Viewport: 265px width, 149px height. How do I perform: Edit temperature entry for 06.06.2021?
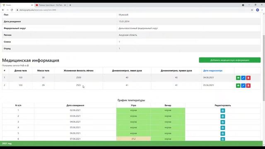223,133
